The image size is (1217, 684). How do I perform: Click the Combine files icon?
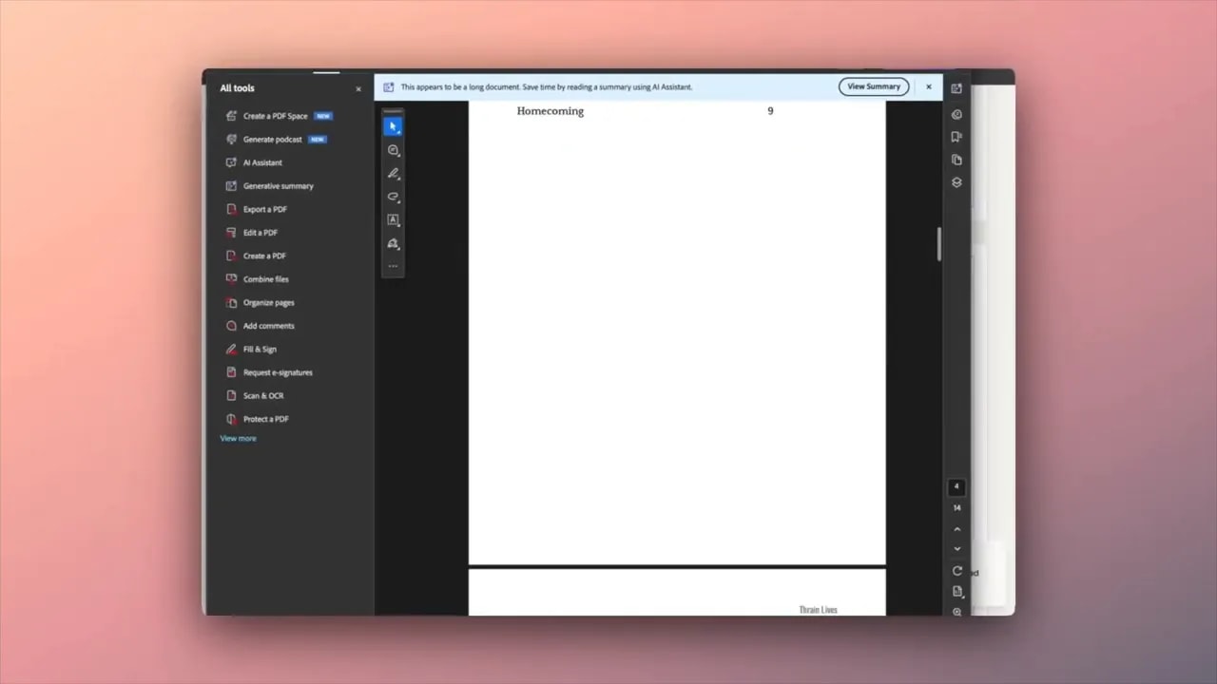(231, 279)
